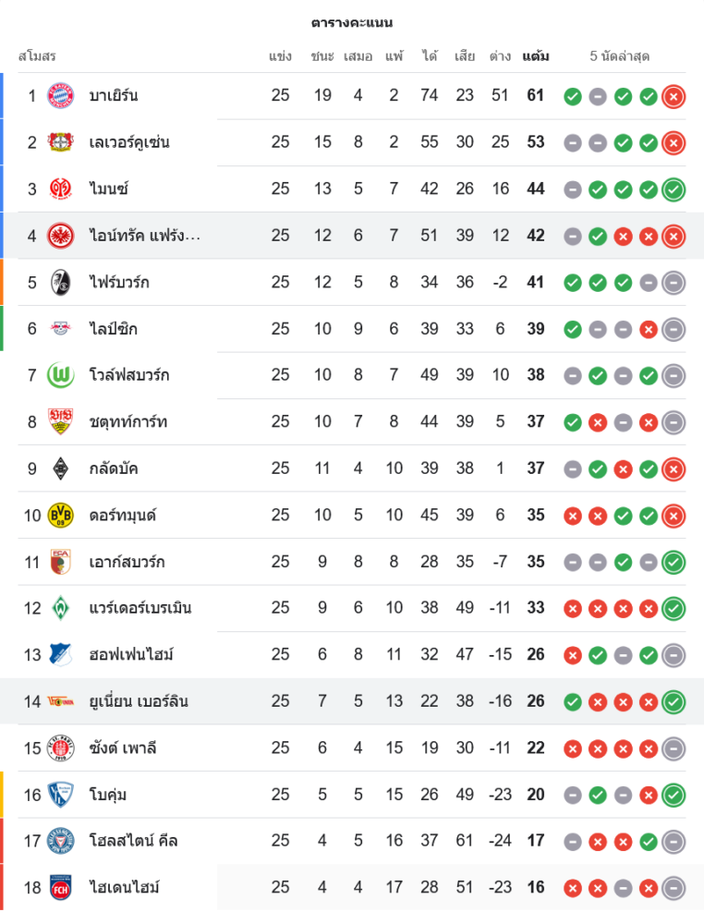Click the Werder Bremen diamond logo
Image resolution: width=704 pixels, height=924 pixels.
61,608
